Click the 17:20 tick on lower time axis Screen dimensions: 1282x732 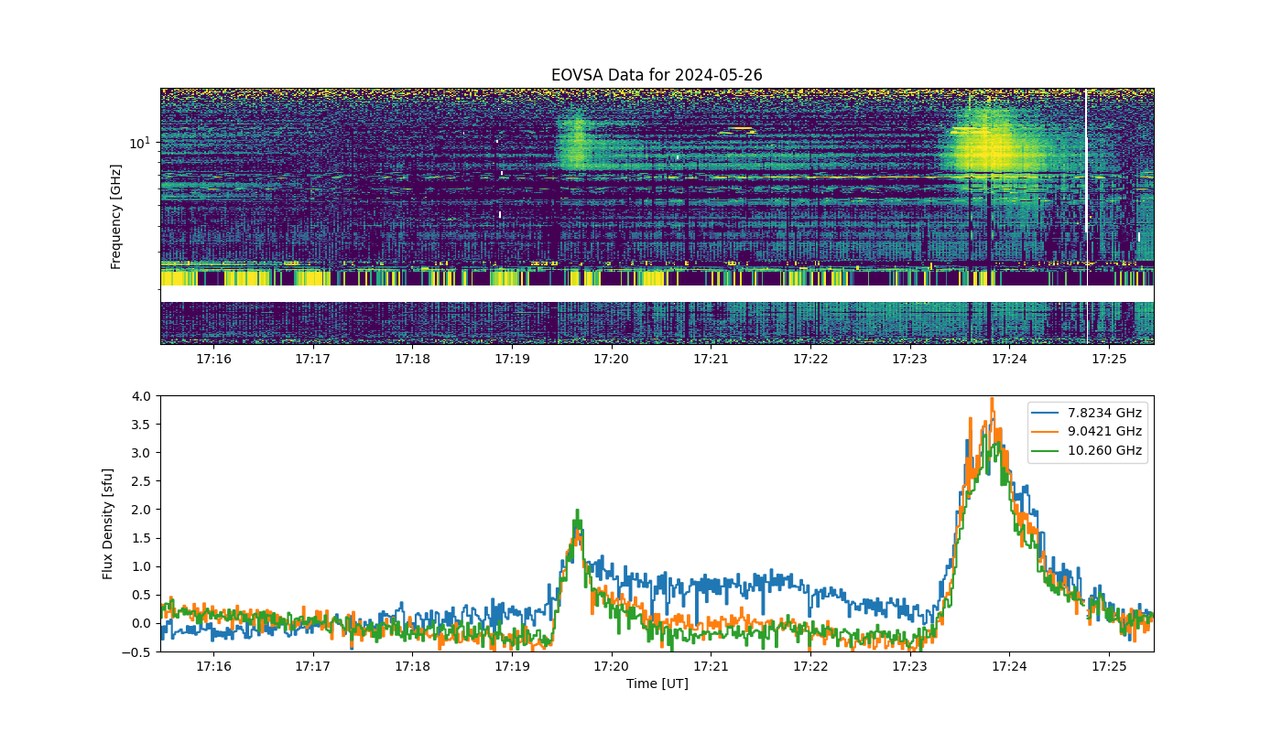pos(611,667)
